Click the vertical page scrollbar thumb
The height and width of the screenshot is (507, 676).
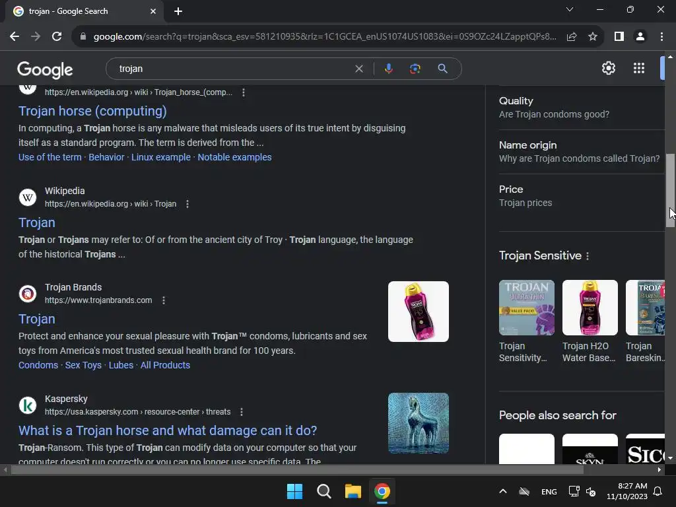coord(671,189)
